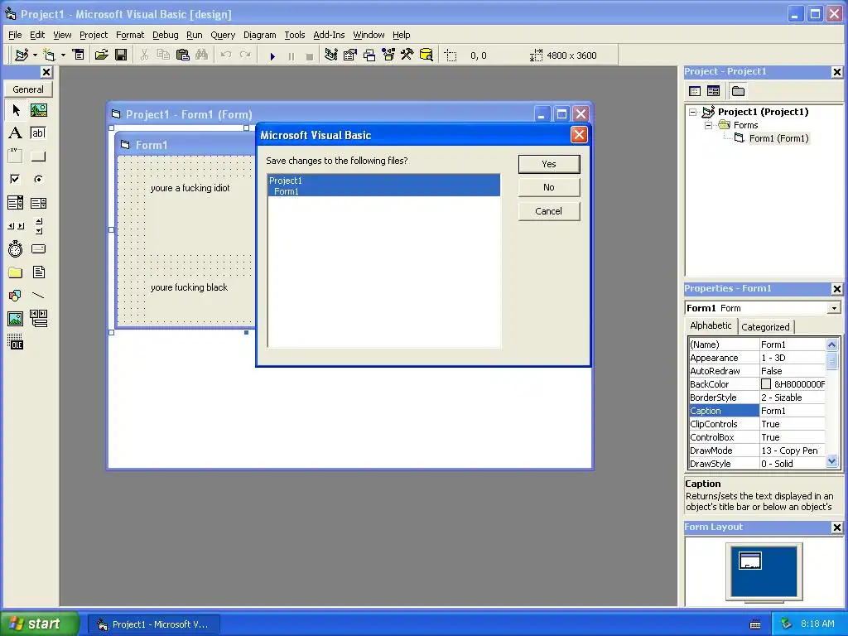Click Cancel in save dialog
Screen dimensions: 848x636
(x=549, y=211)
